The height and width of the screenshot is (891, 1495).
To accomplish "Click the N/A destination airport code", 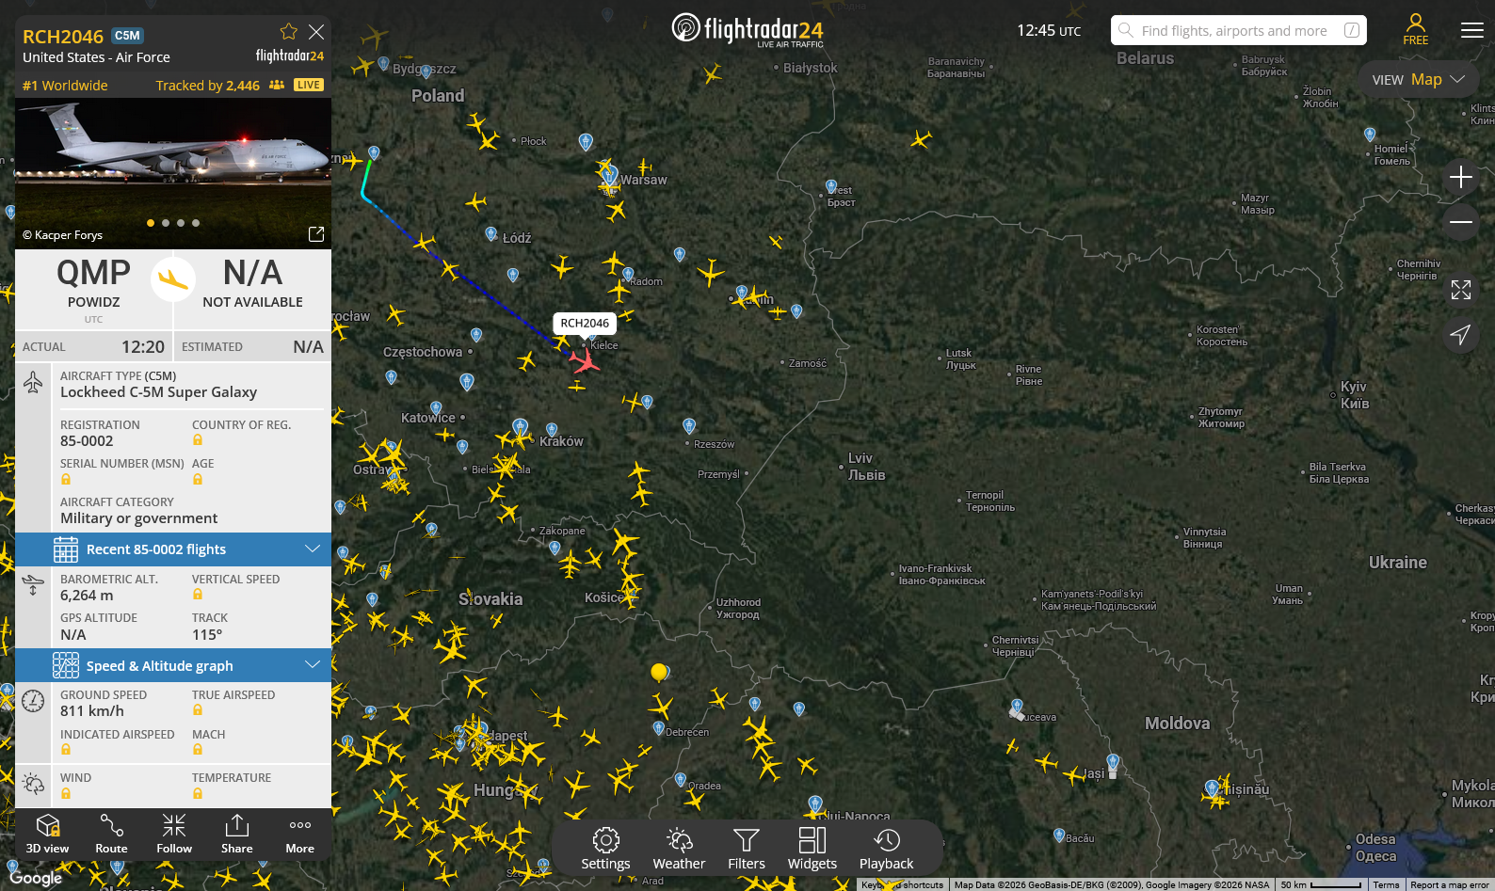I will point(252,273).
